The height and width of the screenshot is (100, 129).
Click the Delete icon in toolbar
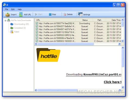coord(65,14)
